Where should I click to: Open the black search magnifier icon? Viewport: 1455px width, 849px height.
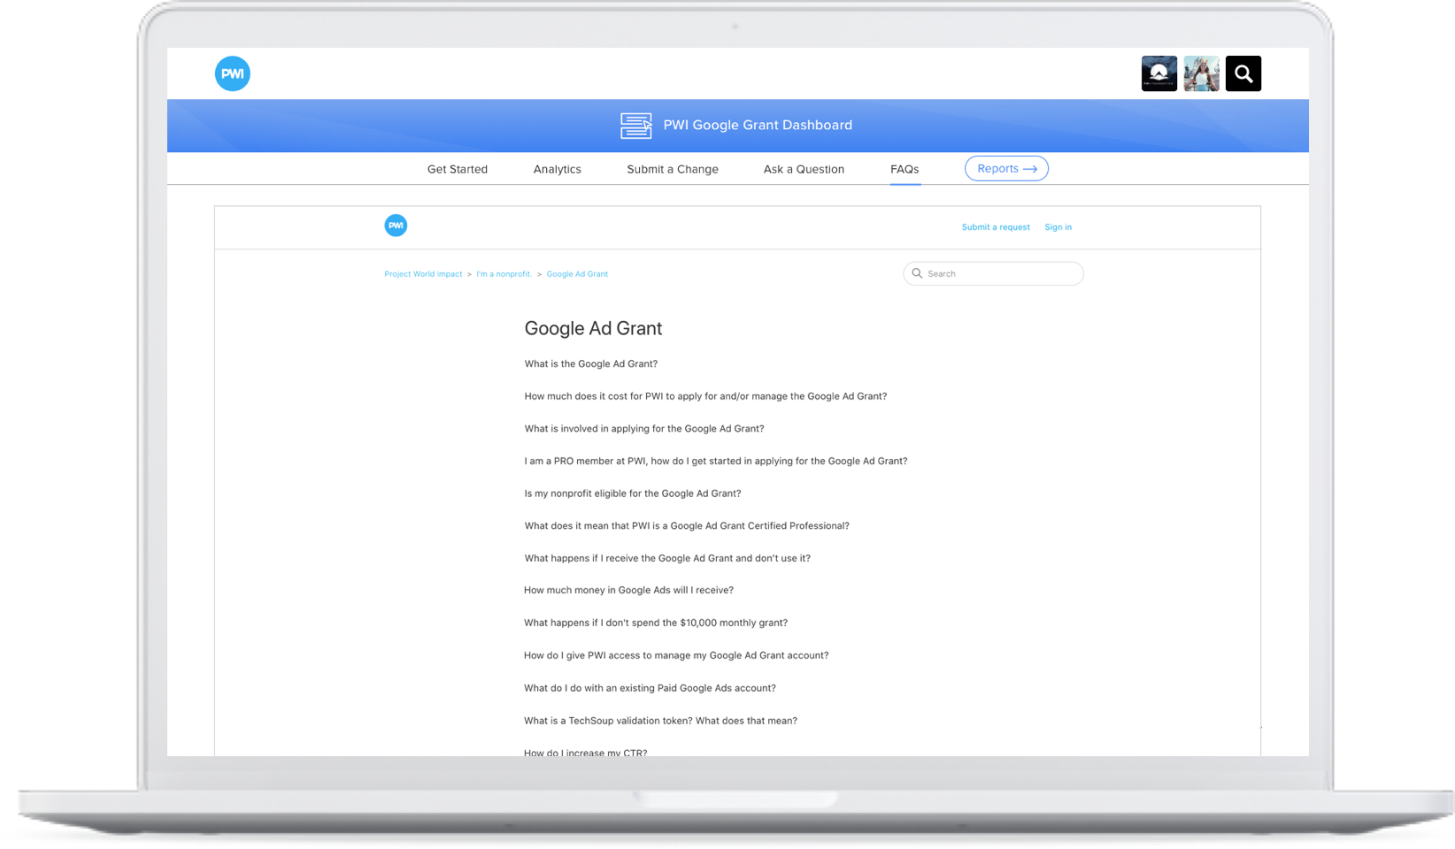[1243, 73]
